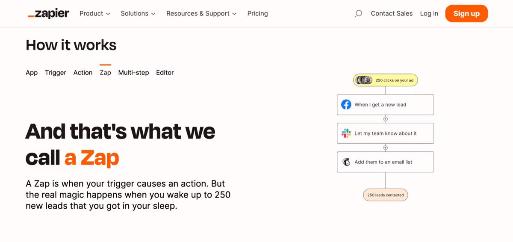Go to the Pricing page
The height and width of the screenshot is (242, 513).
click(x=257, y=14)
